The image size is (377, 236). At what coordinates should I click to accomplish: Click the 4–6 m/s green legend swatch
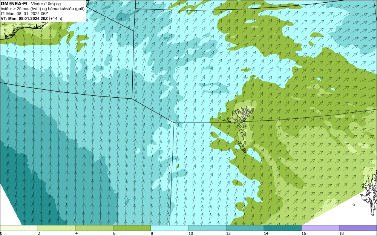point(94,228)
